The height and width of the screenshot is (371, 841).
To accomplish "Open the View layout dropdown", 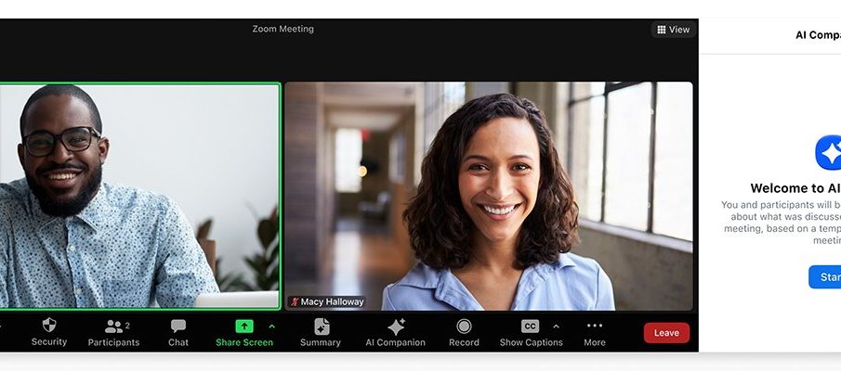I will tap(674, 30).
